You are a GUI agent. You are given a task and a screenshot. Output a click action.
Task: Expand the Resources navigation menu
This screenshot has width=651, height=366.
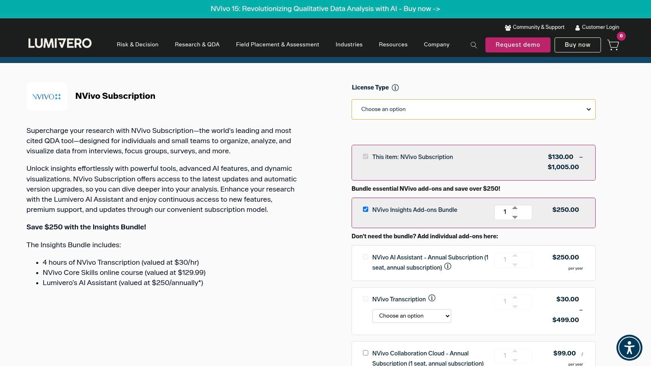(393, 45)
